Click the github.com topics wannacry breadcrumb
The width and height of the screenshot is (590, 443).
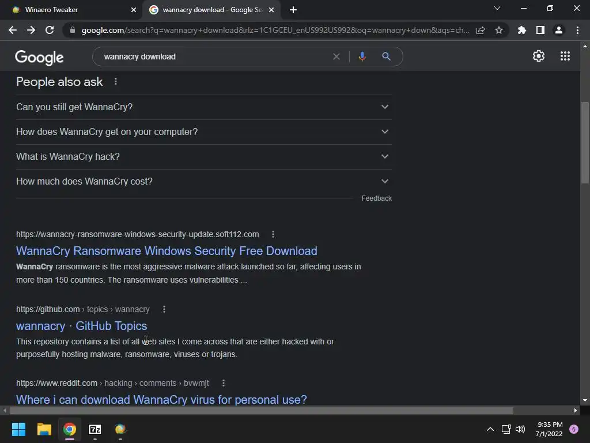(x=83, y=309)
